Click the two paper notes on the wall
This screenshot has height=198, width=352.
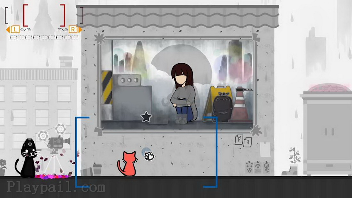[x=243, y=141]
